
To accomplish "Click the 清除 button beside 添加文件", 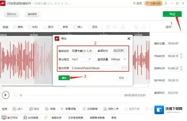I will pos(32,14).
